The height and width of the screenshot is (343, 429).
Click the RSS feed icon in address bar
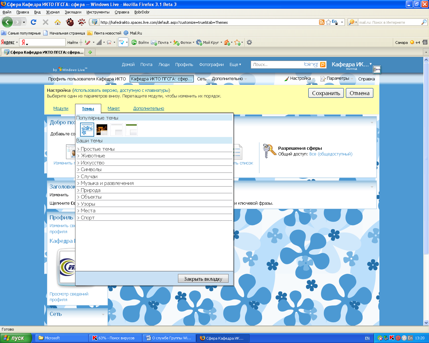pyautogui.click(x=322, y=22)
